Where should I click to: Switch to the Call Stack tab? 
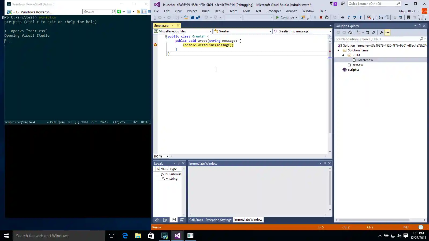[x=196, y=220]
